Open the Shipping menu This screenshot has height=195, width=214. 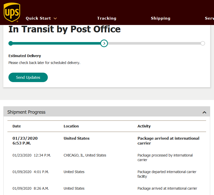tap(161, 18)
